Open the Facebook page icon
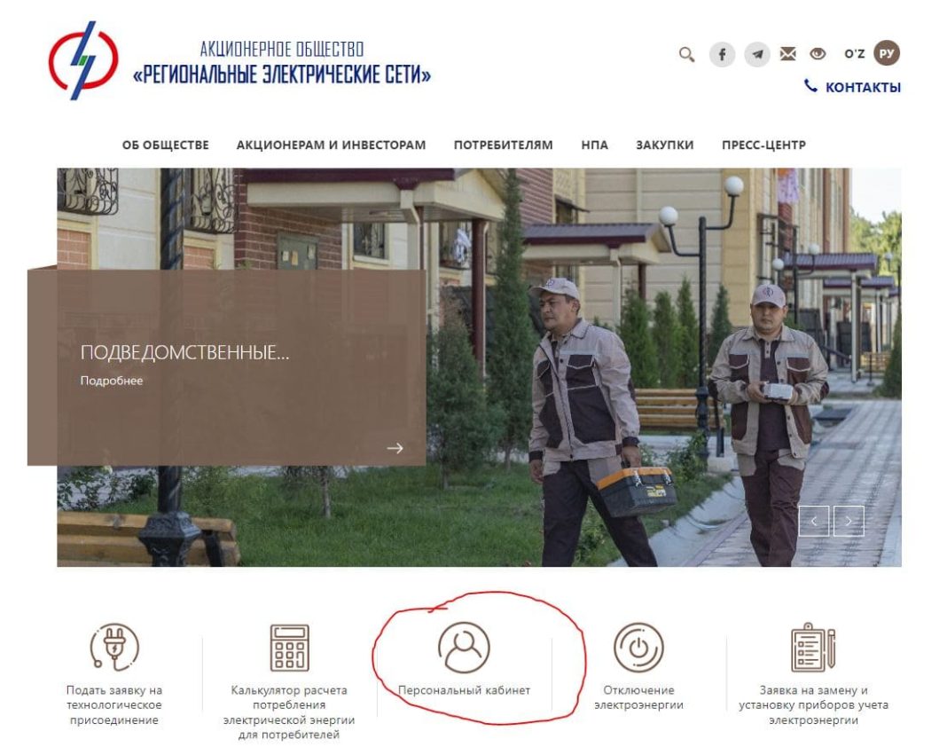The width and height of the screenshot is (947, 747). pos(722,55)
